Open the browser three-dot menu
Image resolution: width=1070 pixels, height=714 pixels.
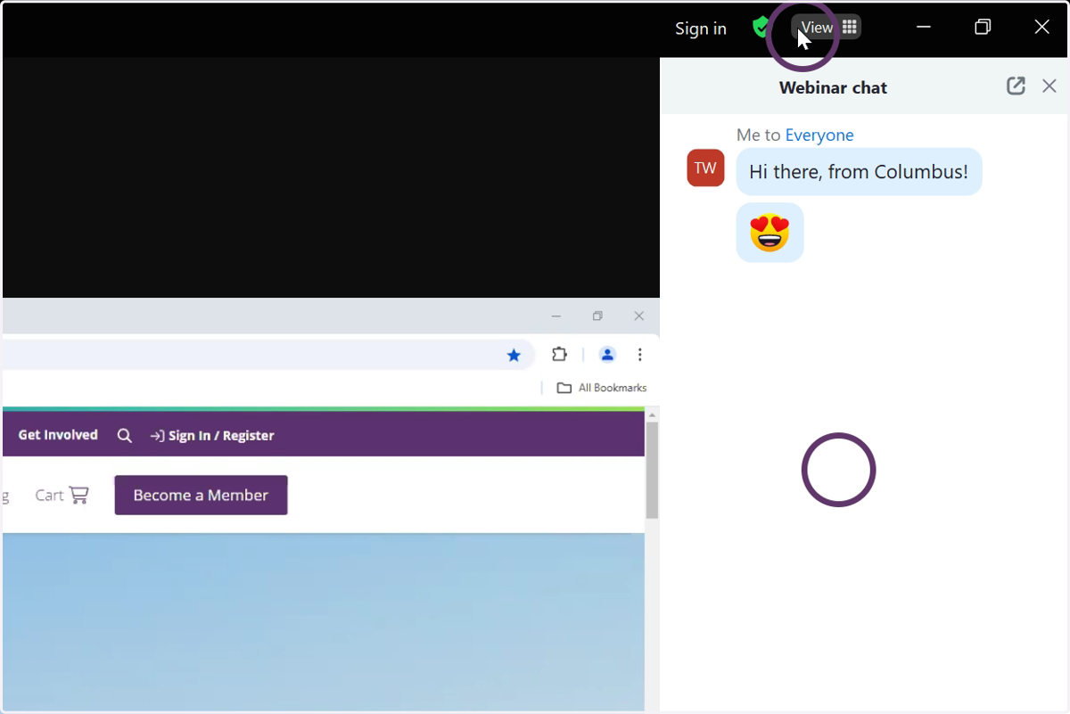pos(639,355)
